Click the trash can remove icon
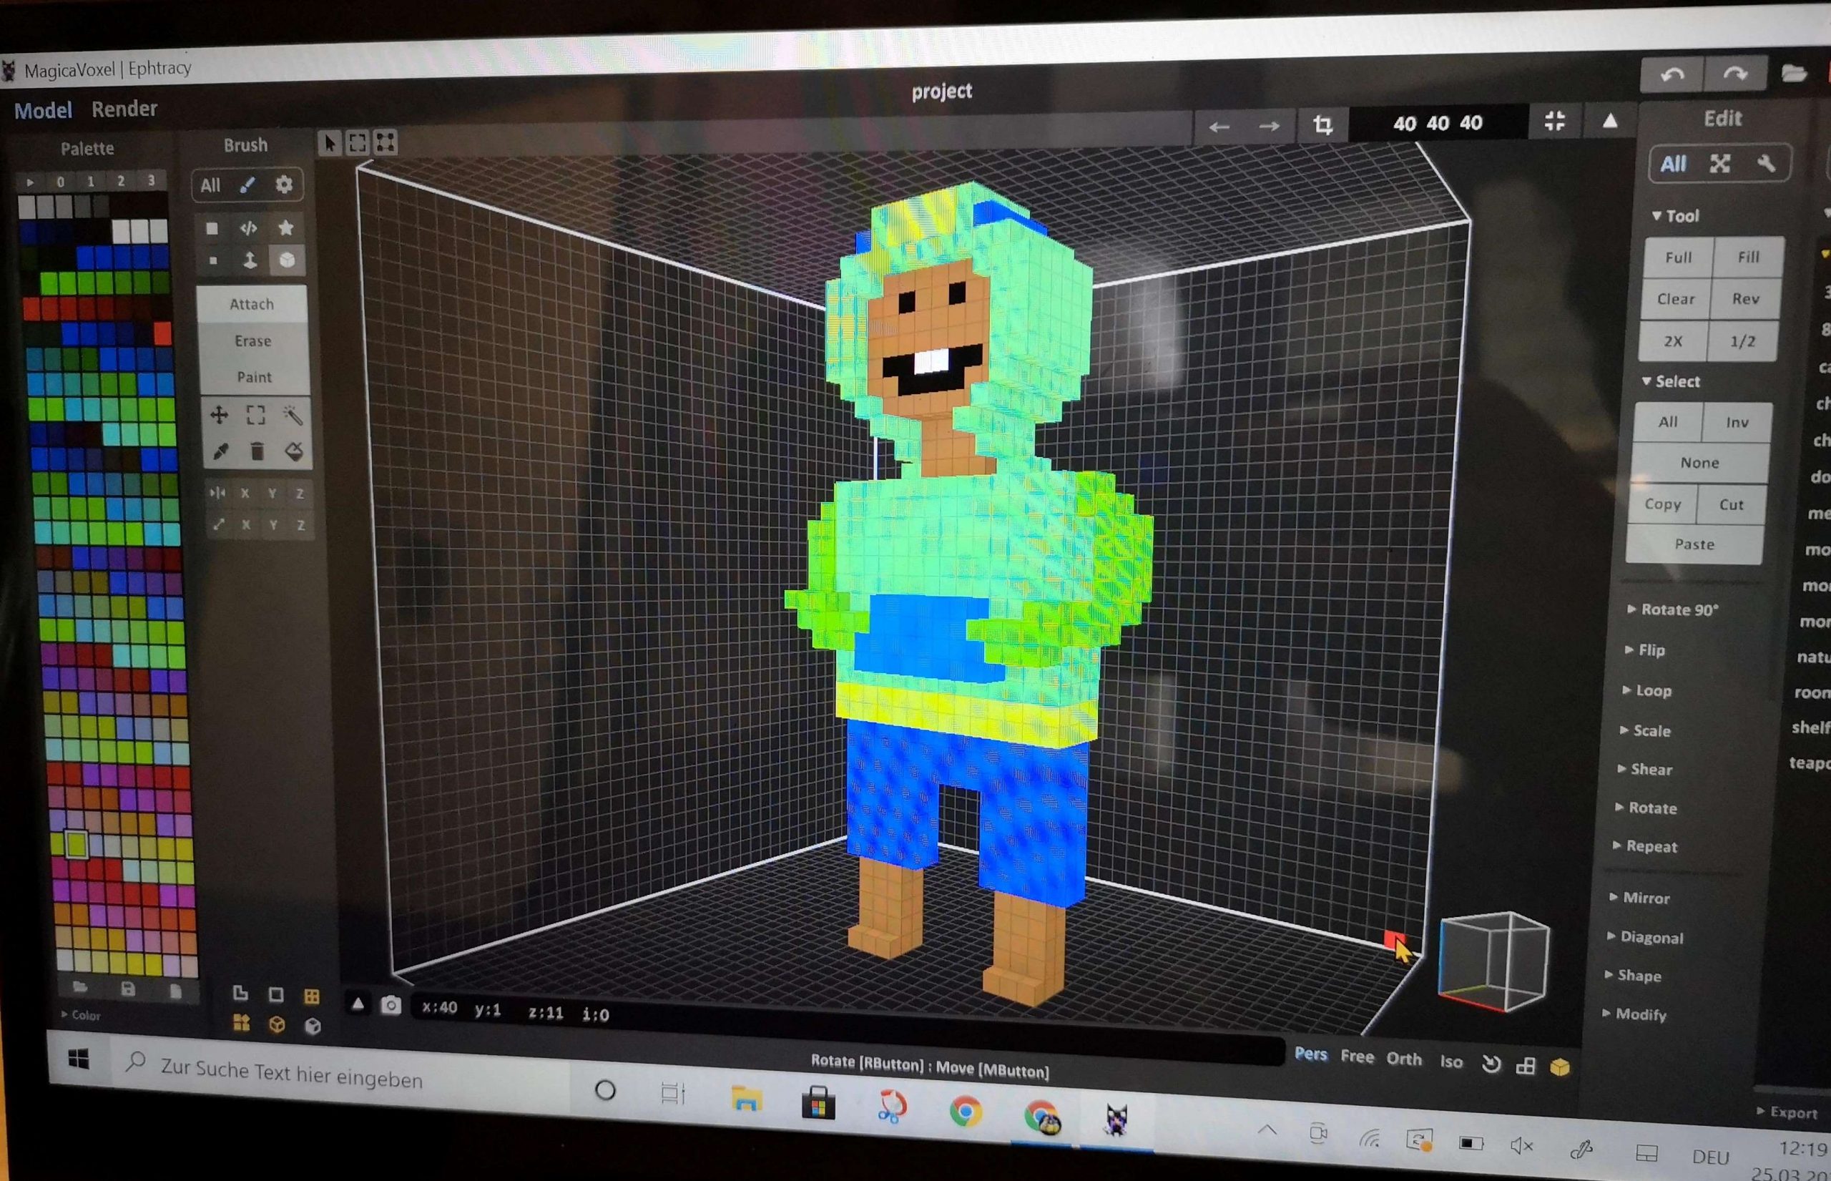 257,451
